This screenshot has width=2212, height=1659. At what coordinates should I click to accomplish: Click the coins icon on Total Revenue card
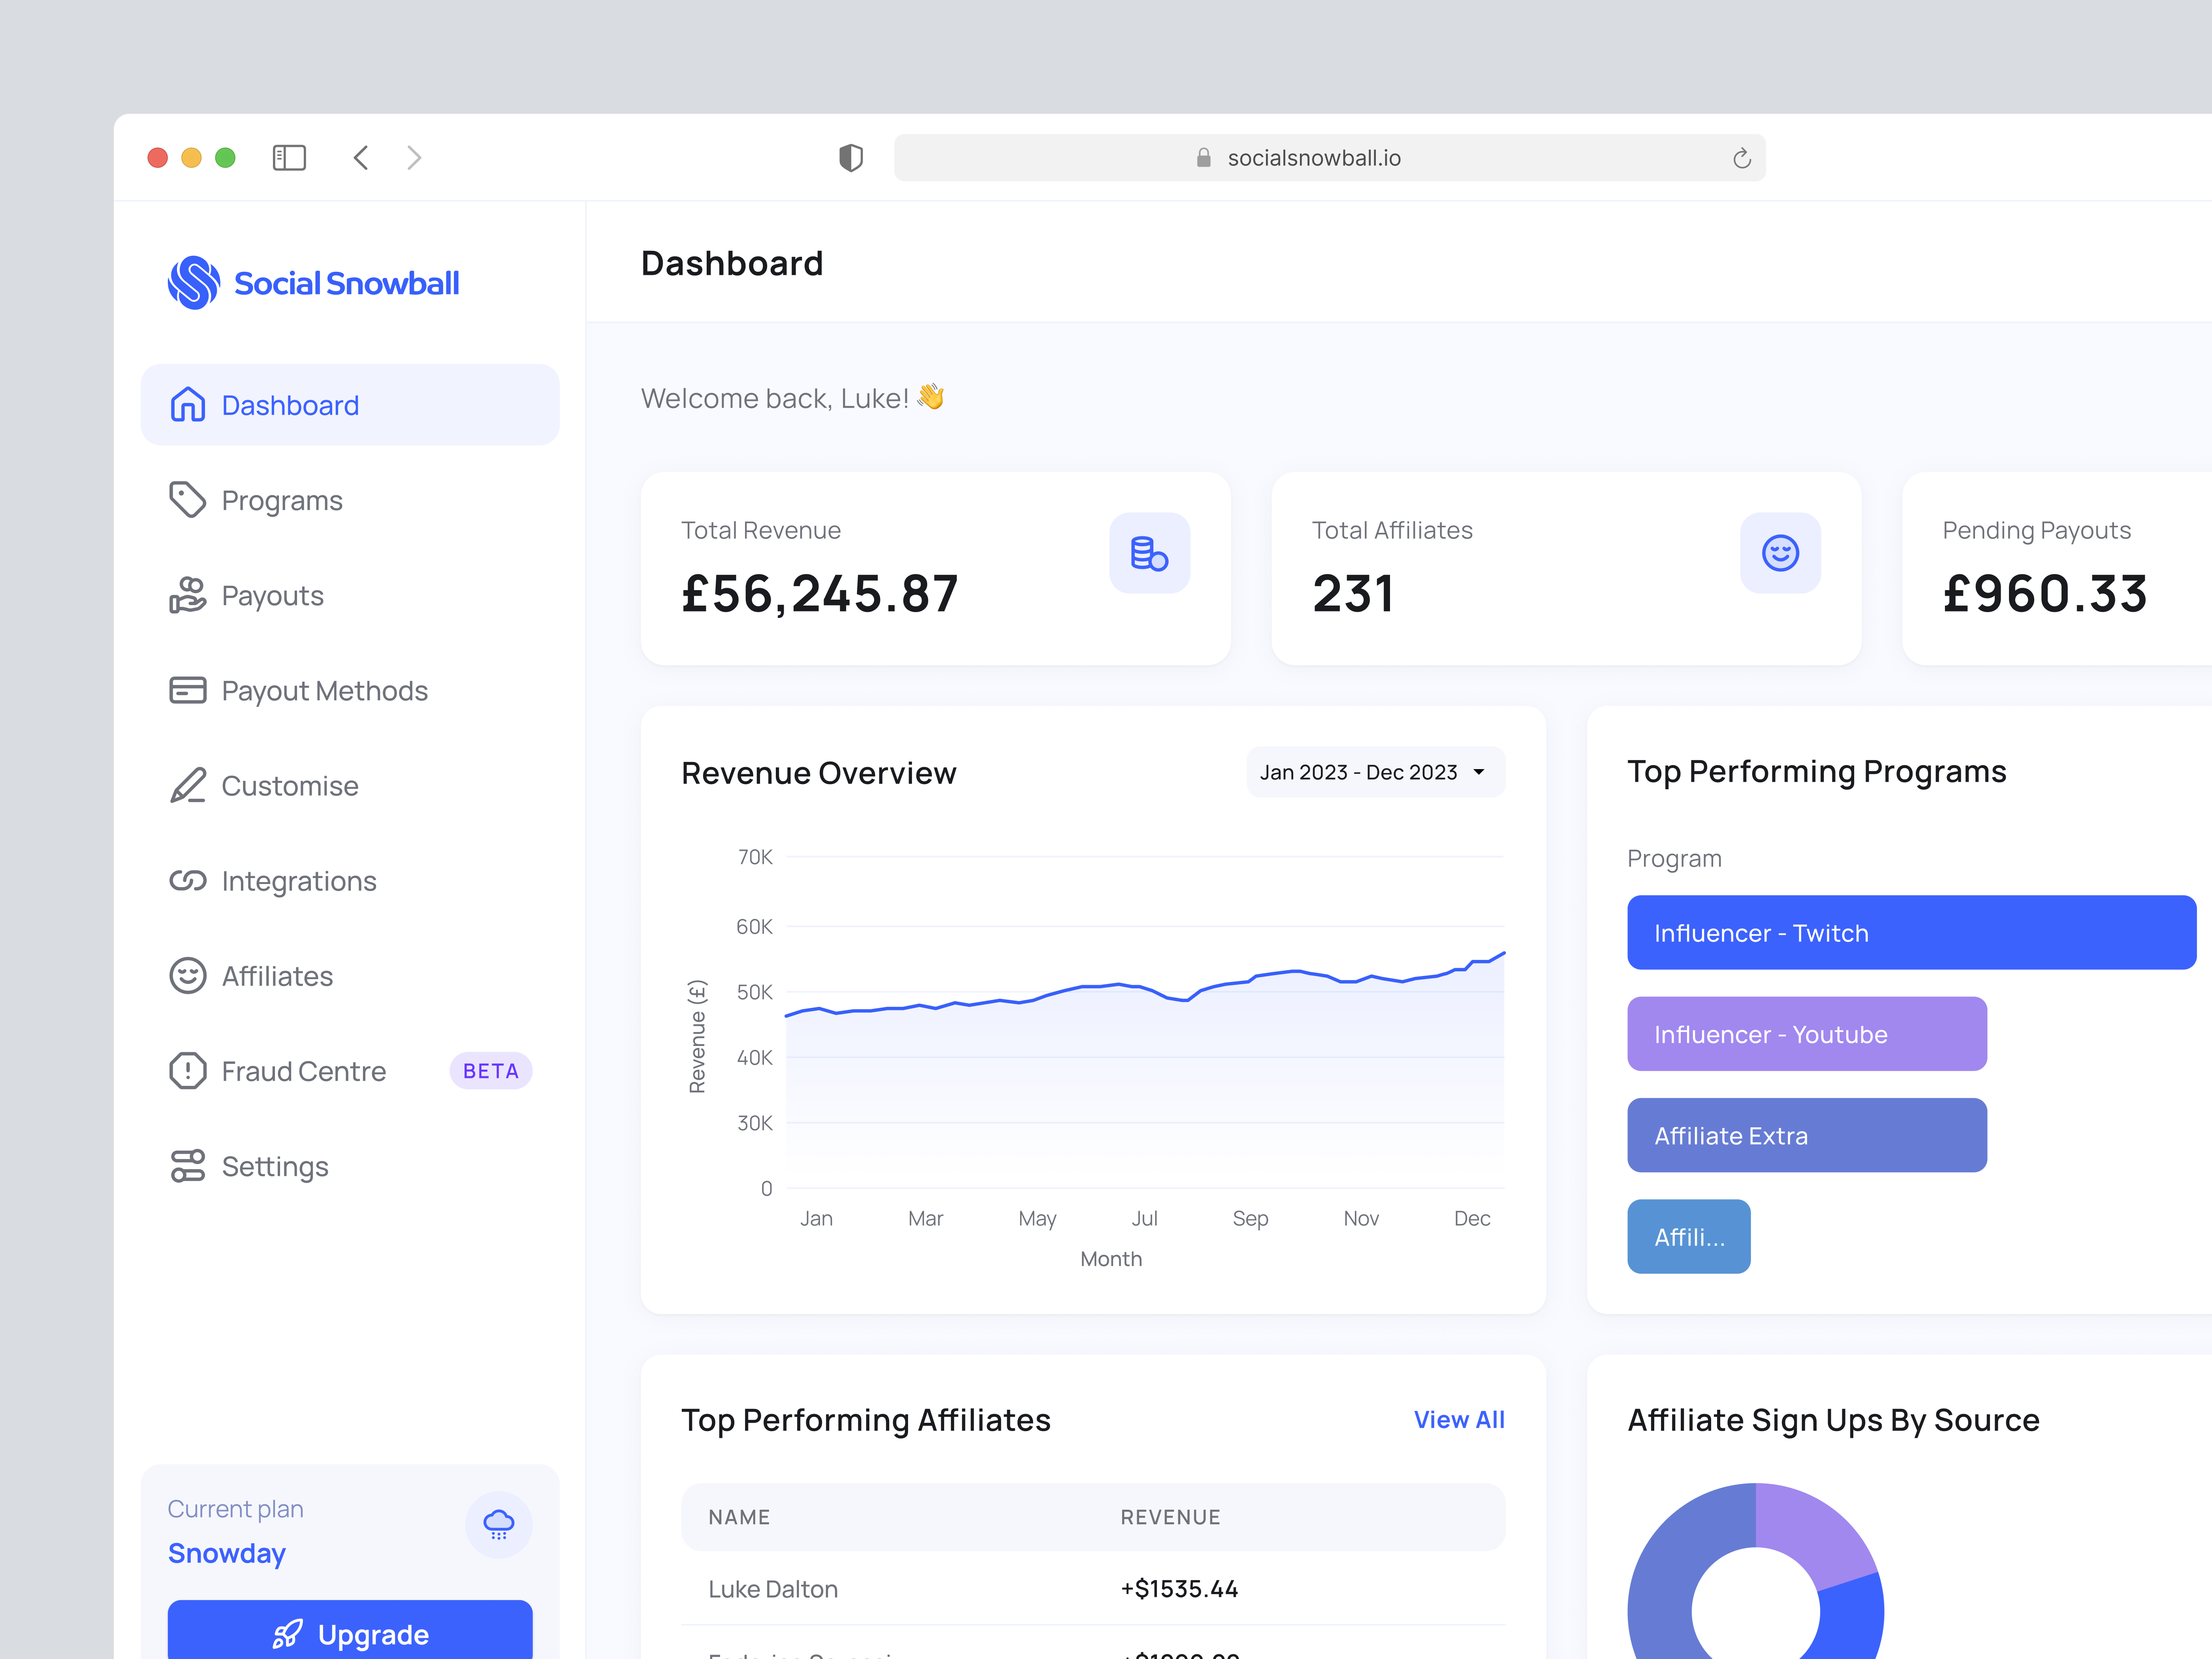point(1149,553)
